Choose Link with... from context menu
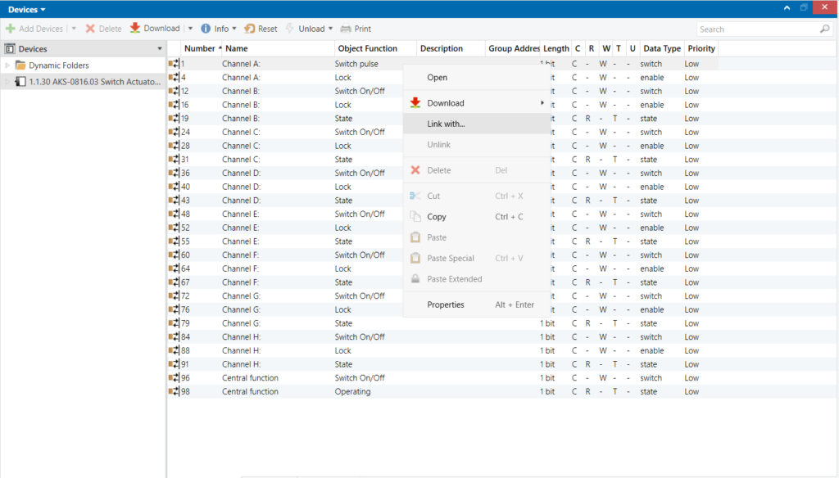 (446, 124)
